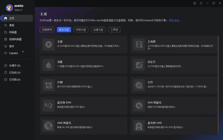Open the 蓝光到 UHD card

click(174, 126)
